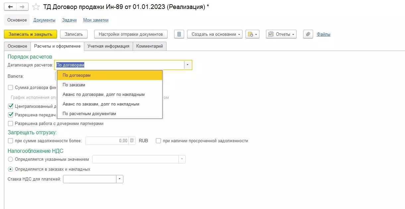Click the debt amount input field
The width and height of the screenshot is (405, 209).
107,141
